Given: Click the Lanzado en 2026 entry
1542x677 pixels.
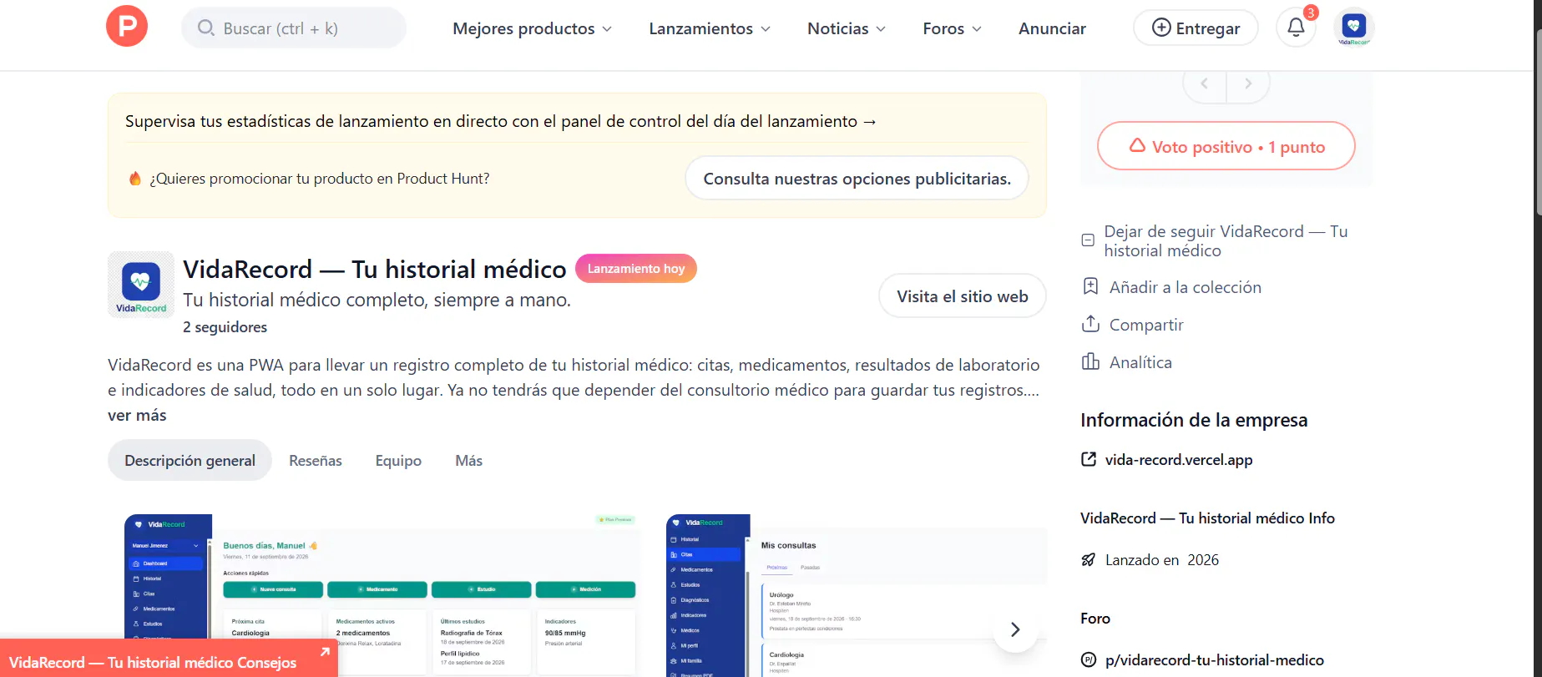Looking at the screenshot, I should click(1150, 560).
